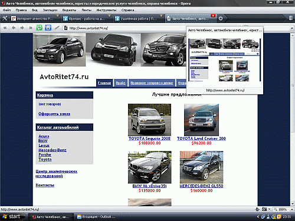
Task: Open the Mercedes-Benz catalog link
Action: pos(53,150)
